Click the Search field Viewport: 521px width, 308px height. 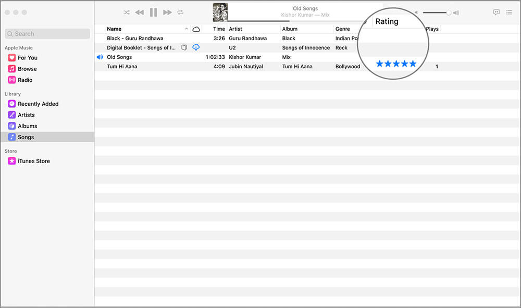coord(47,33)
